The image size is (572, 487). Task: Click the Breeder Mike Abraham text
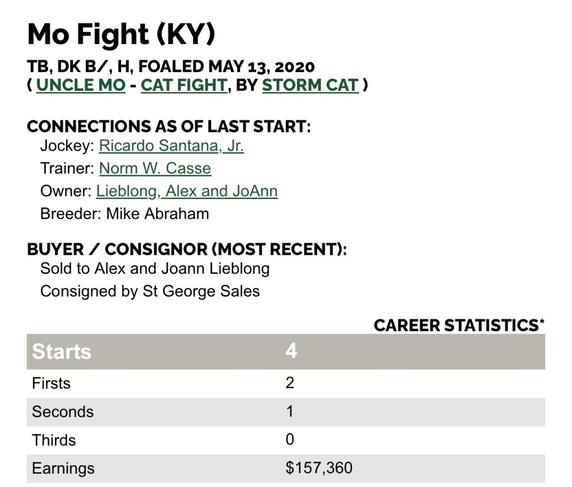125,213
